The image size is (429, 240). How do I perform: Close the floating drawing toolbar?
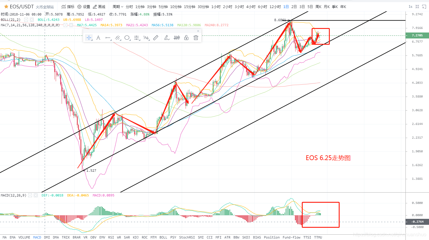(198, 31)
